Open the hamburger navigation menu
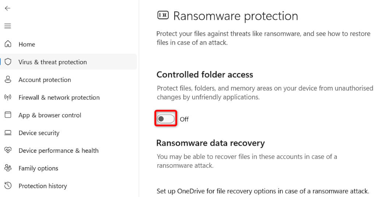Image resolution: width=377 pixels, height=197 pixels. pyautogui.click(x=8, y=26)
